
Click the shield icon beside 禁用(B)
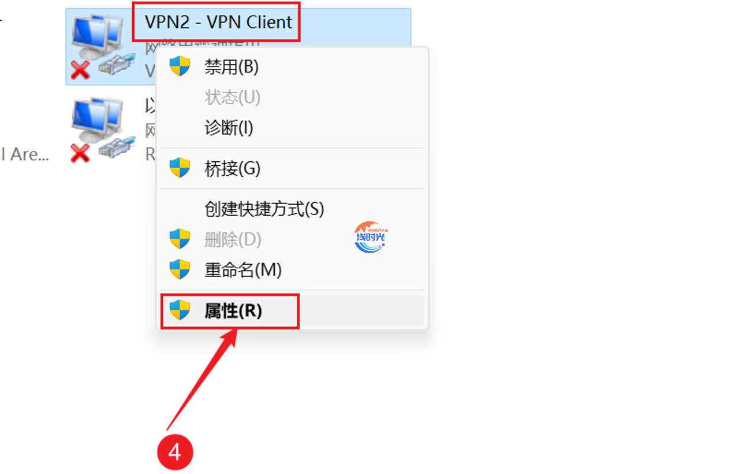click(180, 66)
